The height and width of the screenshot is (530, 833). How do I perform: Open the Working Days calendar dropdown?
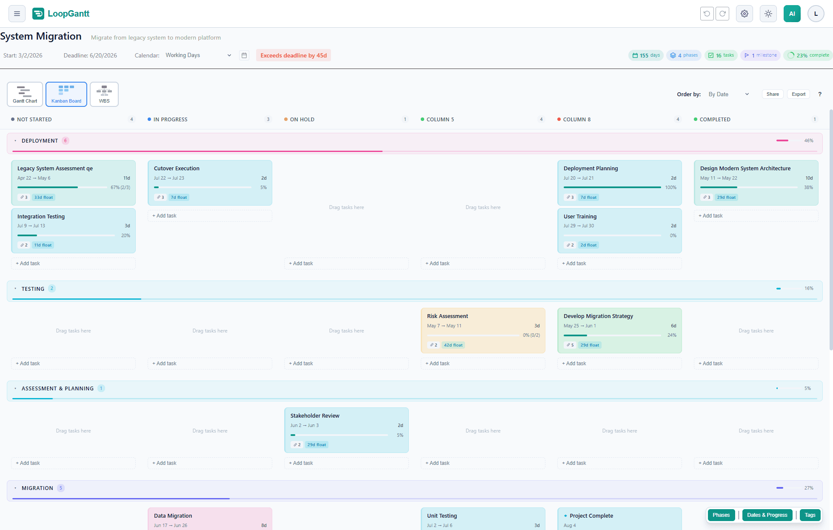point(198,55)
